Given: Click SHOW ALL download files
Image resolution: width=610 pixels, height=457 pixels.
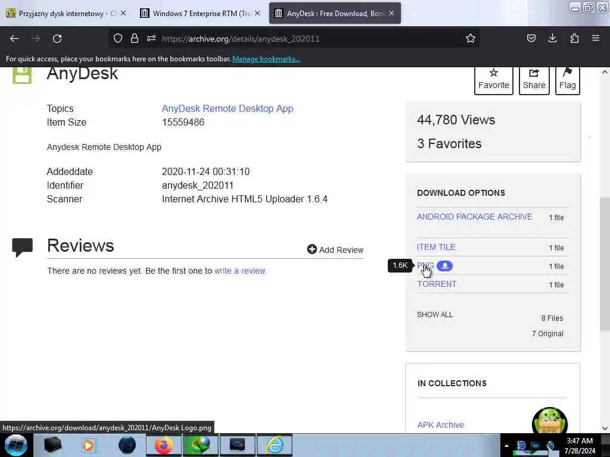Looking at the screenshot, I should (x=435, y=314).
